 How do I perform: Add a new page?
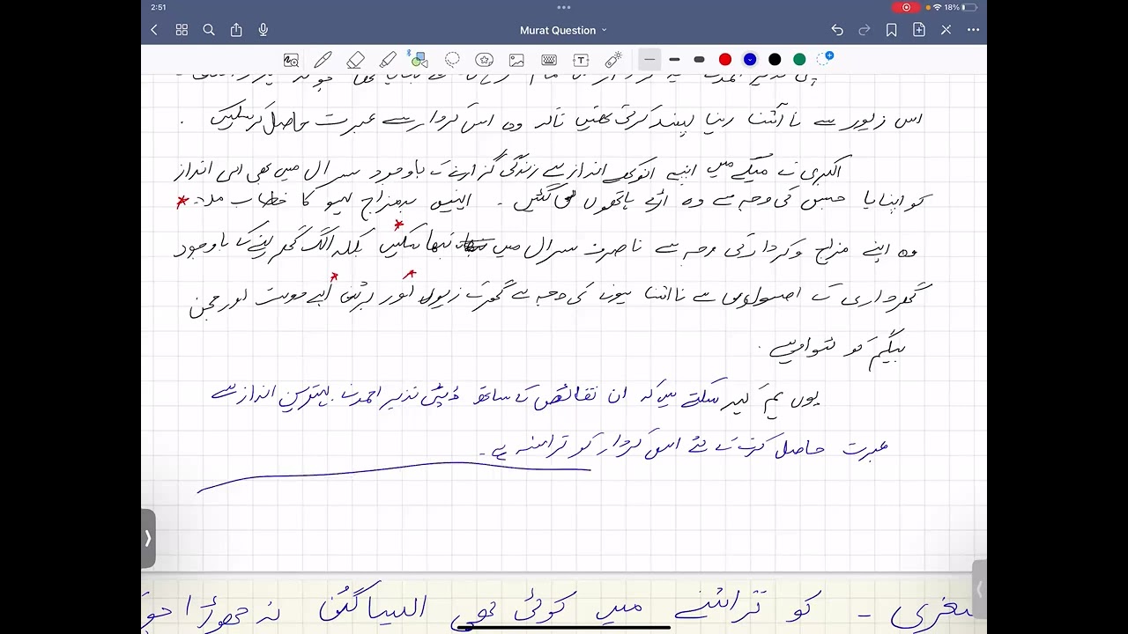coord(919,30)
